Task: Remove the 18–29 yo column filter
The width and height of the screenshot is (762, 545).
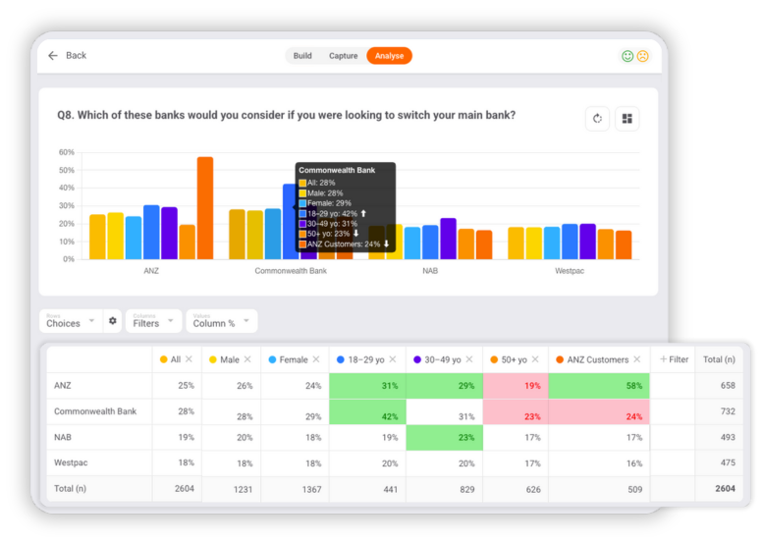Action: [394, 360]
